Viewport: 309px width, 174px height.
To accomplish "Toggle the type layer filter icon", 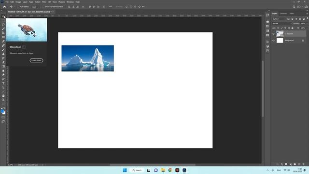I will [296, 19].
